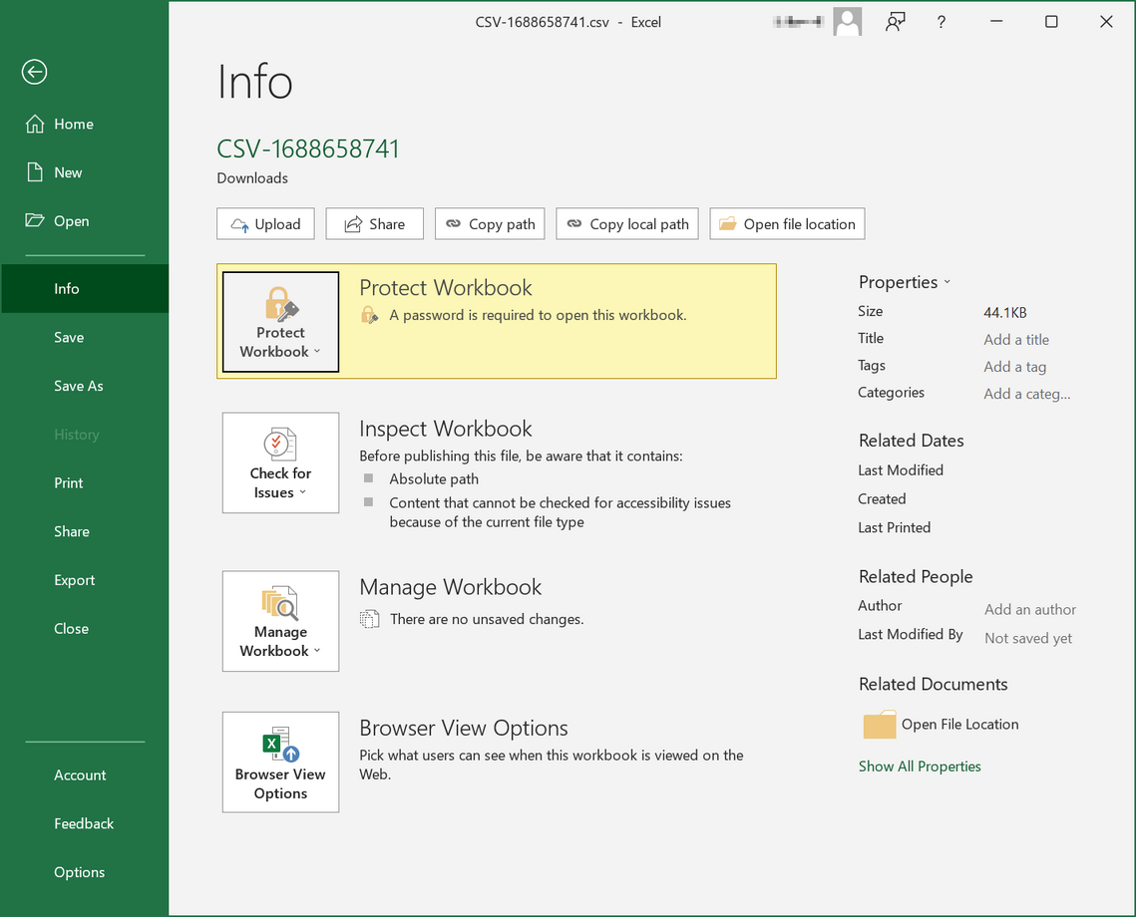Click the New blank page icon

click(35, 171)
